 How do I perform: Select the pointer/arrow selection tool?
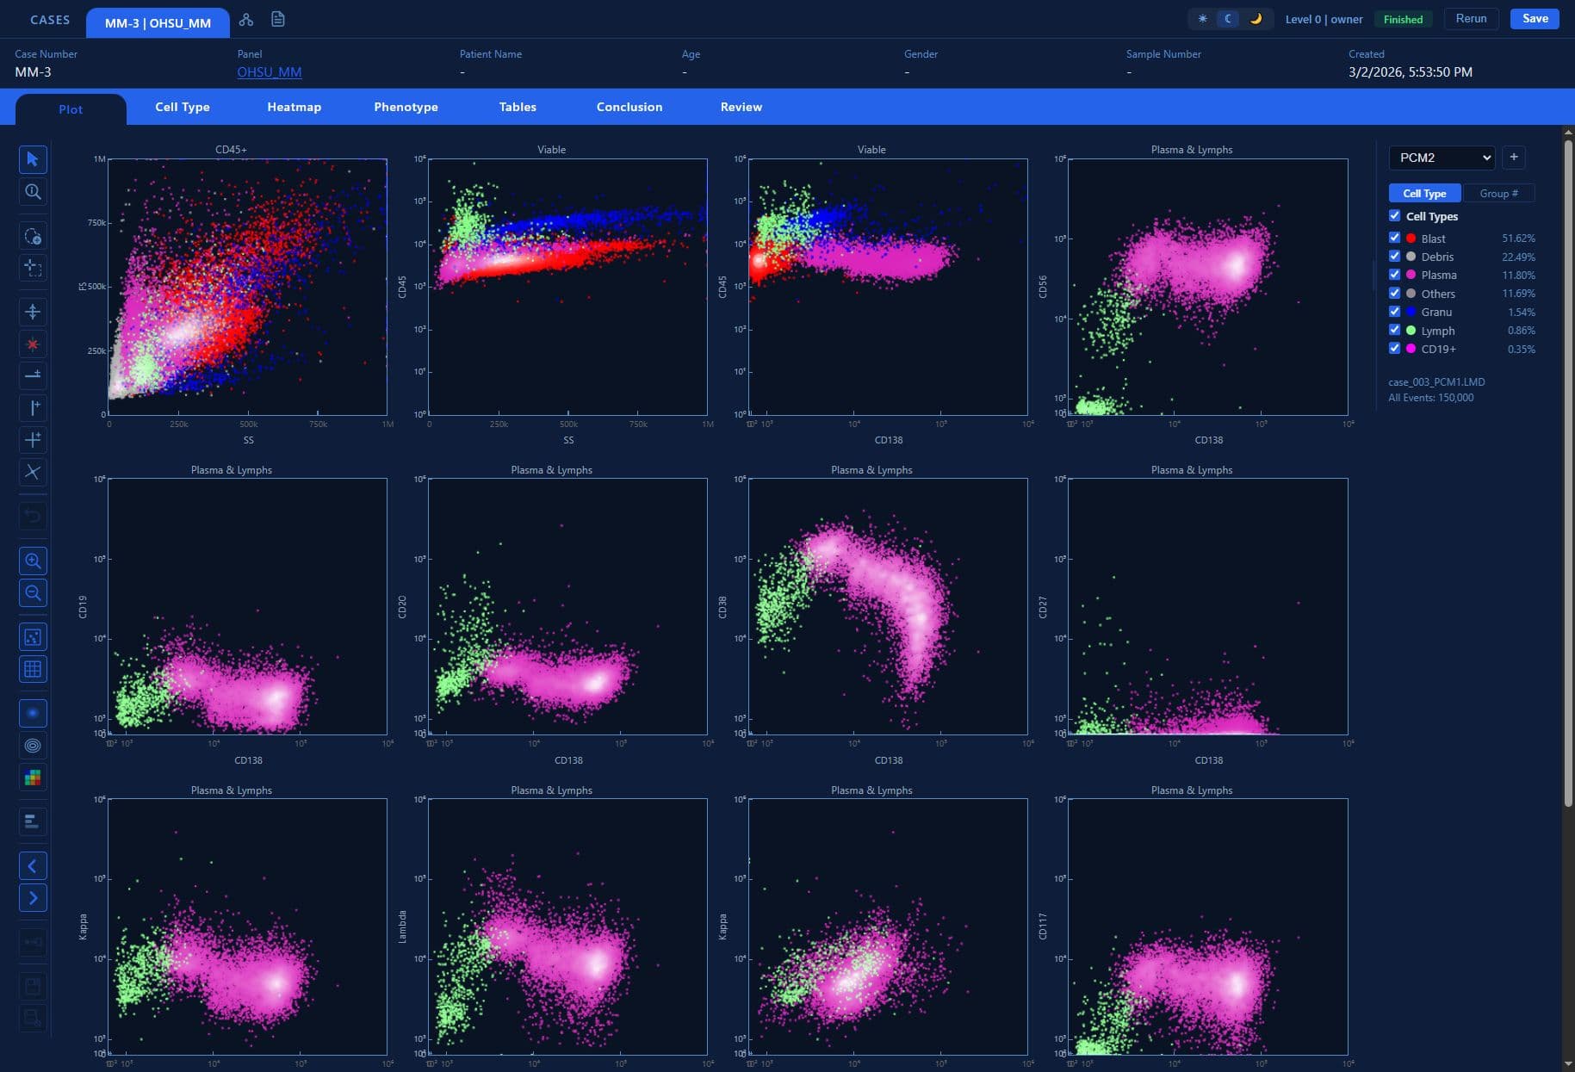(x=33, y=159)
